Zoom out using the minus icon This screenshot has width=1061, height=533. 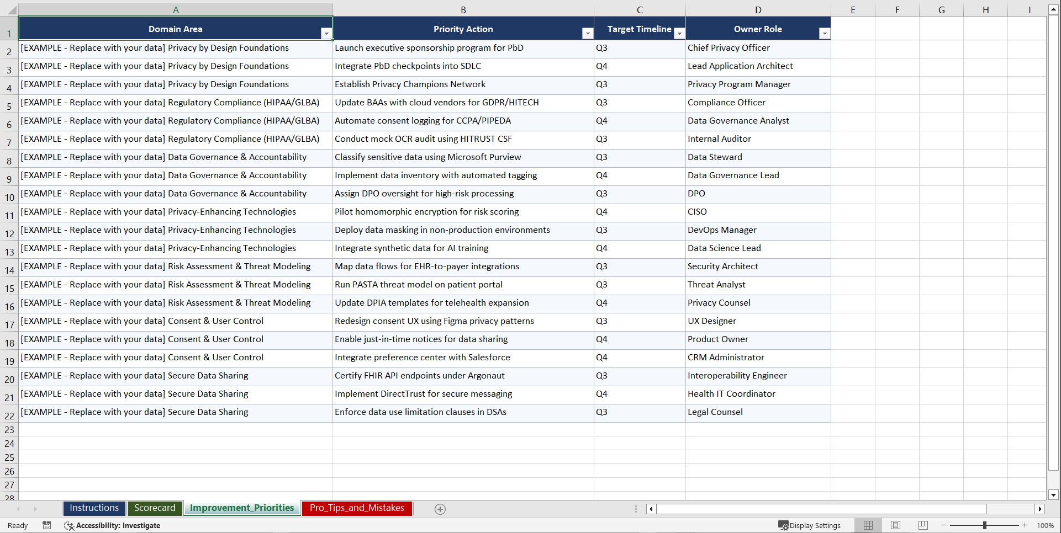click(x=944, y=525)
